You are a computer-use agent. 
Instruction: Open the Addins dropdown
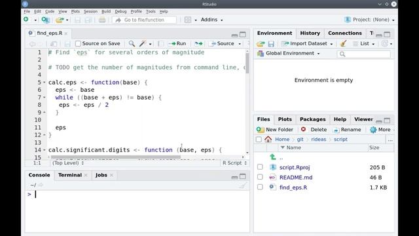tap(211, 20)
